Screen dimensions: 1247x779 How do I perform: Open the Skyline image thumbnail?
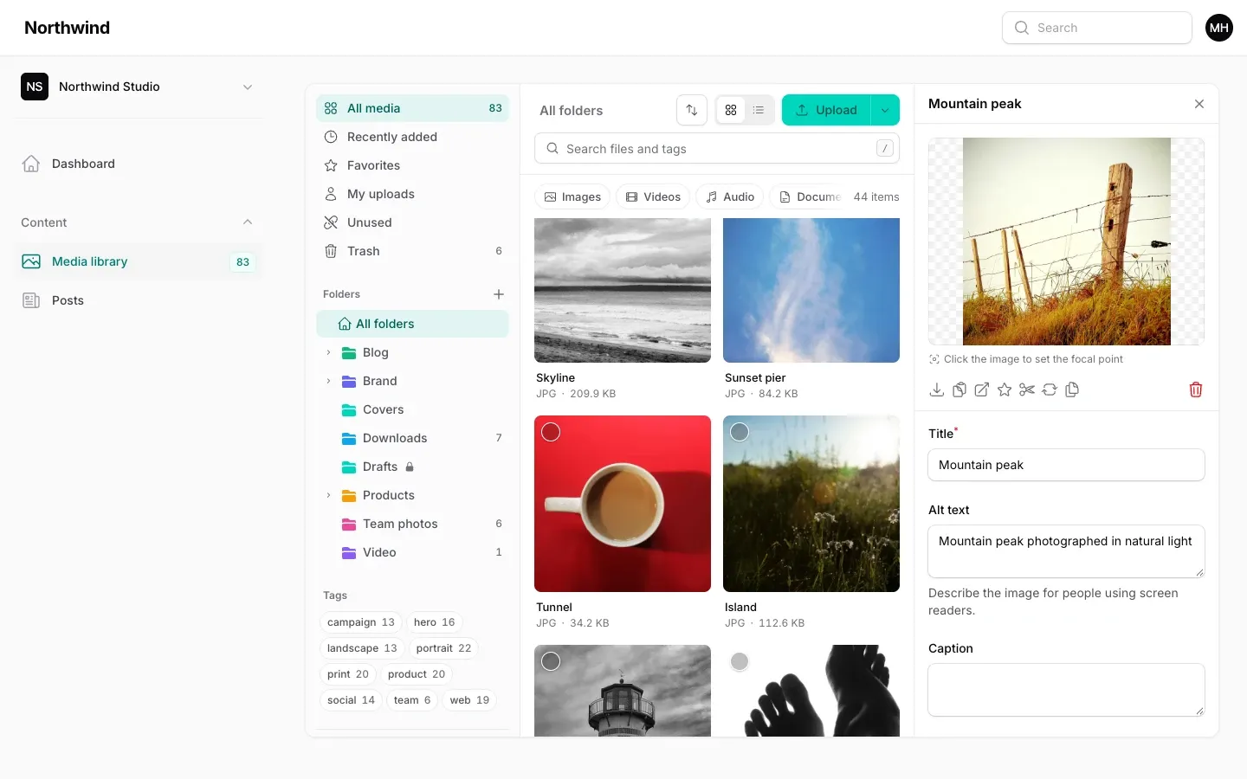pos(623,290)
